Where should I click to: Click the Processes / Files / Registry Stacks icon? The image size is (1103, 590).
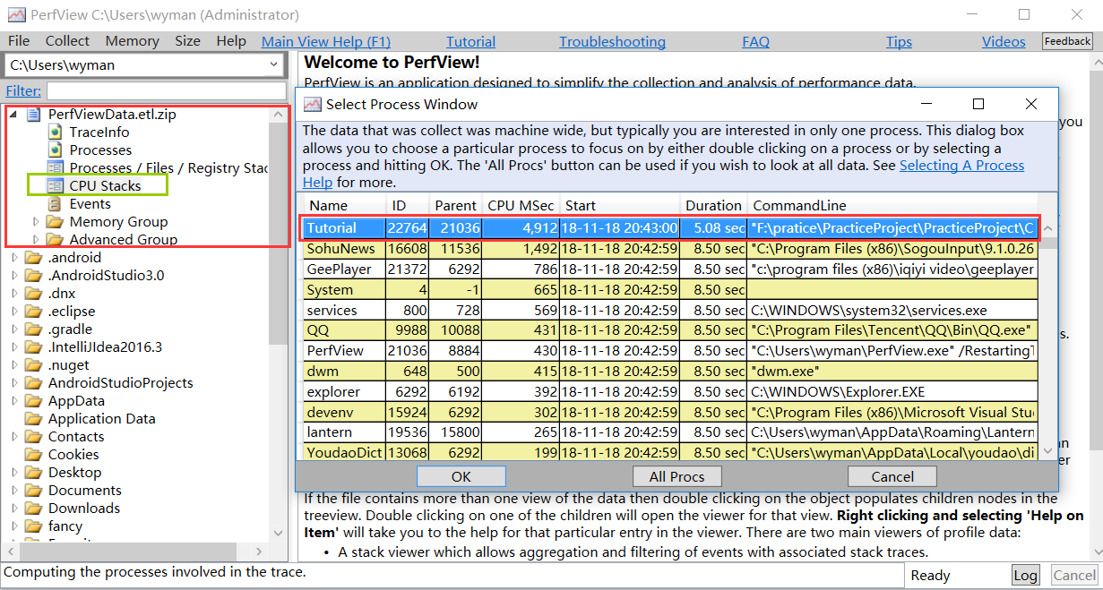coord(56,168)
